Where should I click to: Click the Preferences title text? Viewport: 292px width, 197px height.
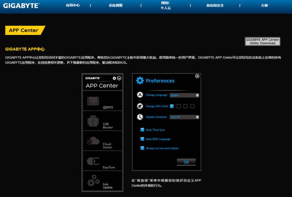point(160,81)
